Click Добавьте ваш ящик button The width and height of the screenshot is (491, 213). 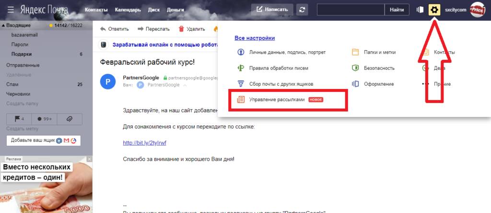tap(44, 140)
